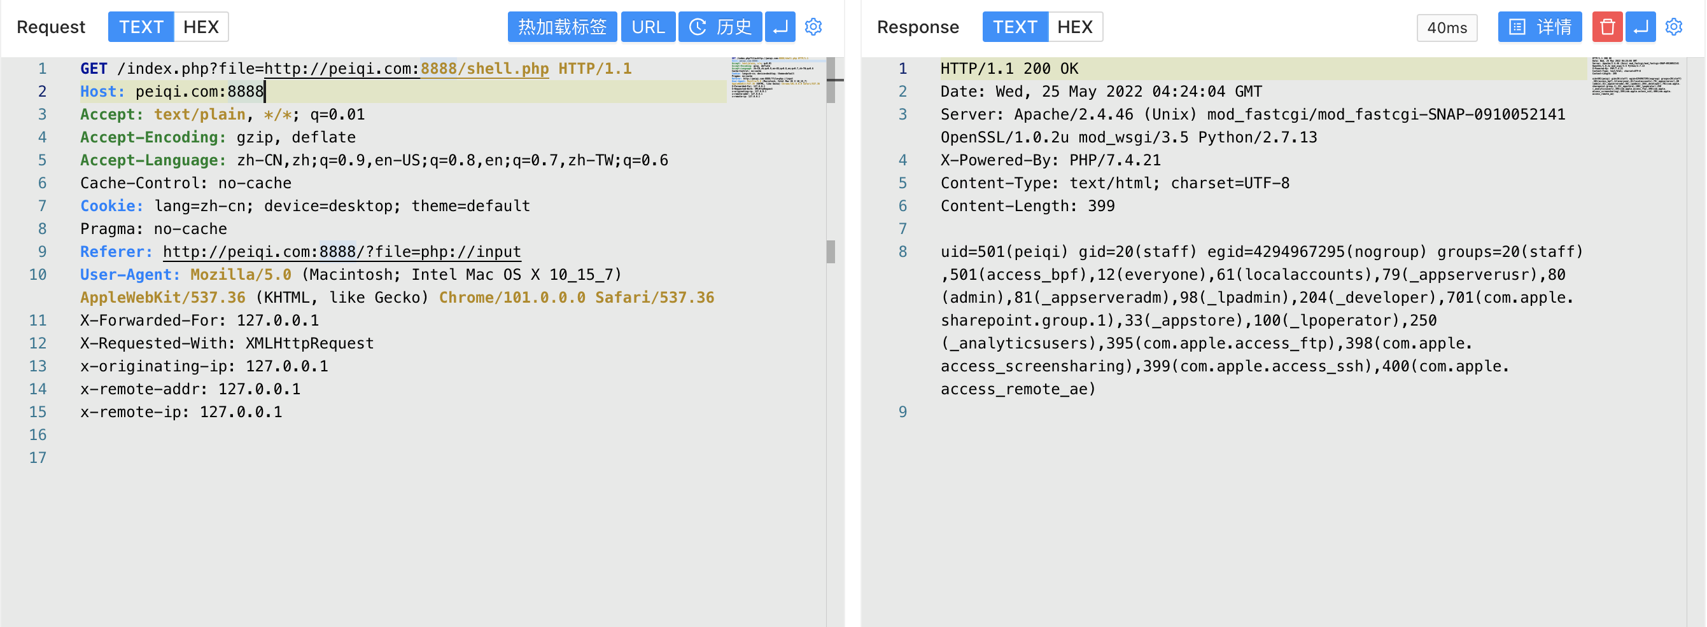Click 'x-originating-ip: 127.0.0.1' header line
Viewport: 1707px width, 627px height.
pos(204,366)
